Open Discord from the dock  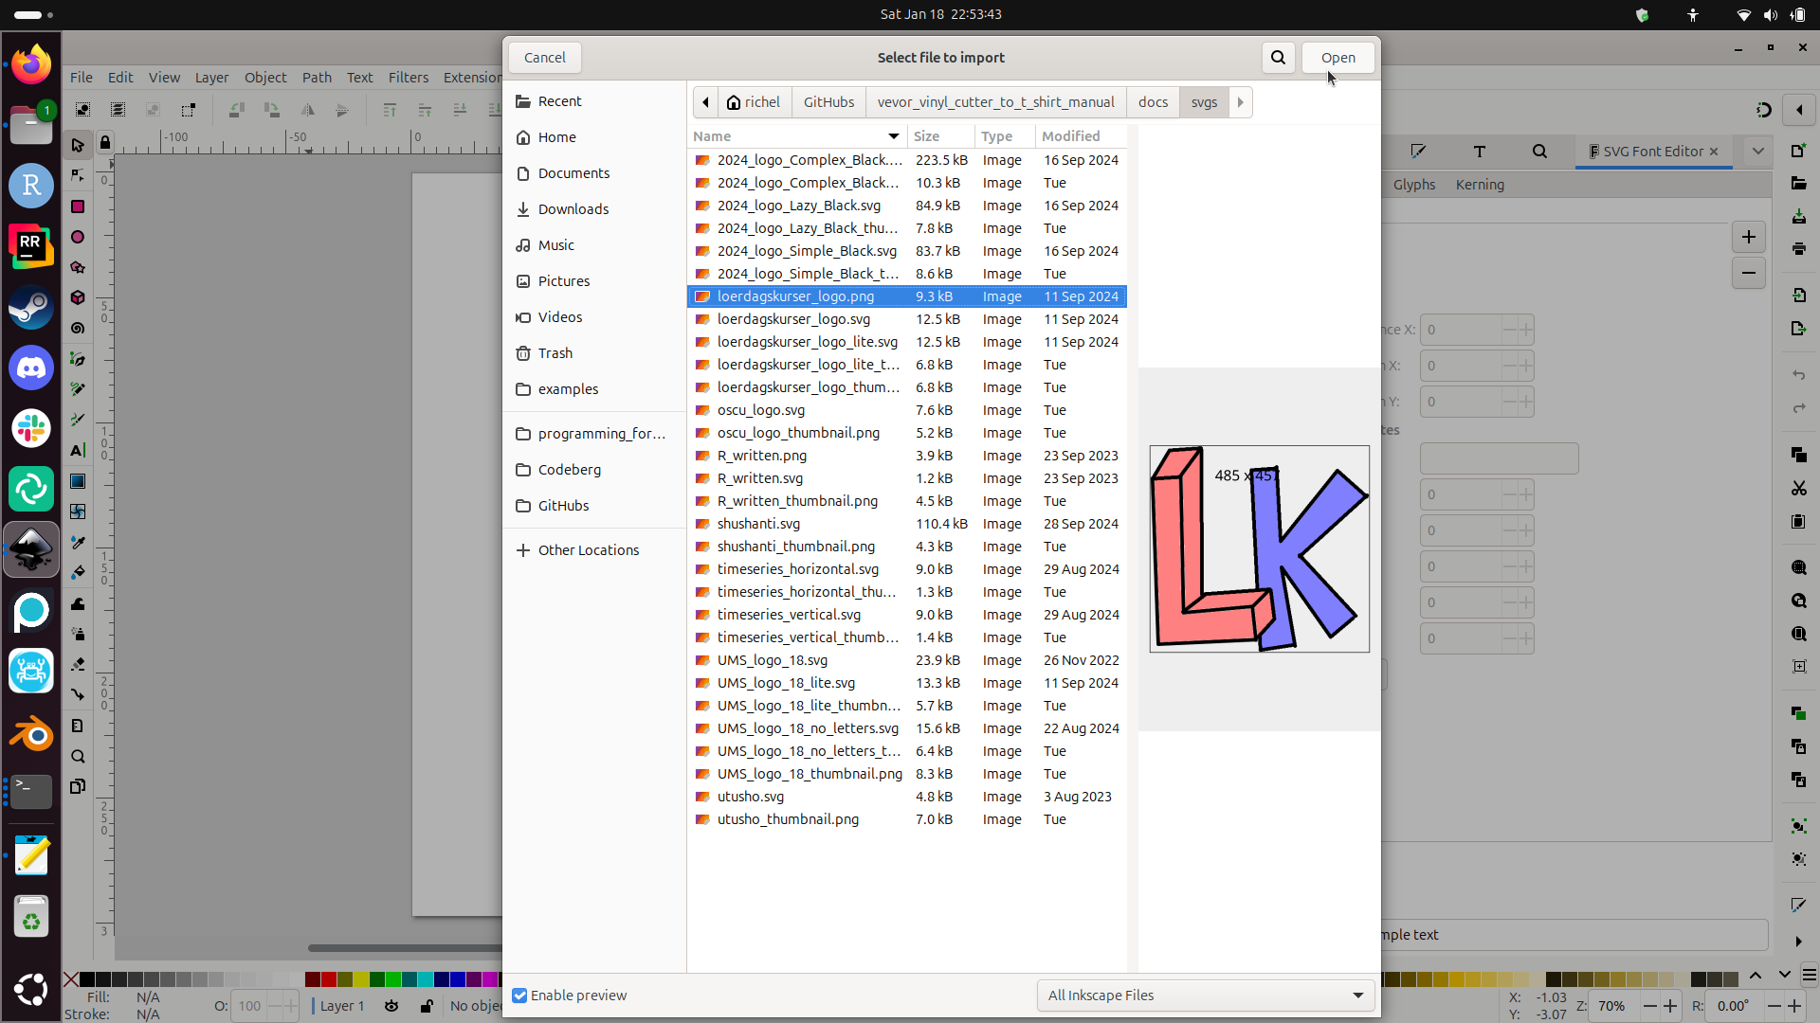coord(31,368)
